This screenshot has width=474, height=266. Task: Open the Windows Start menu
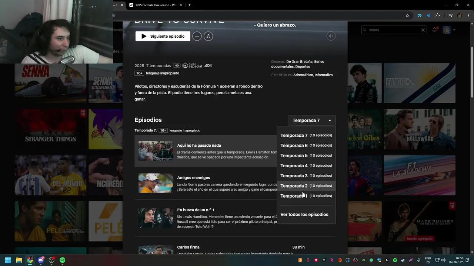(x=8, y=260)
